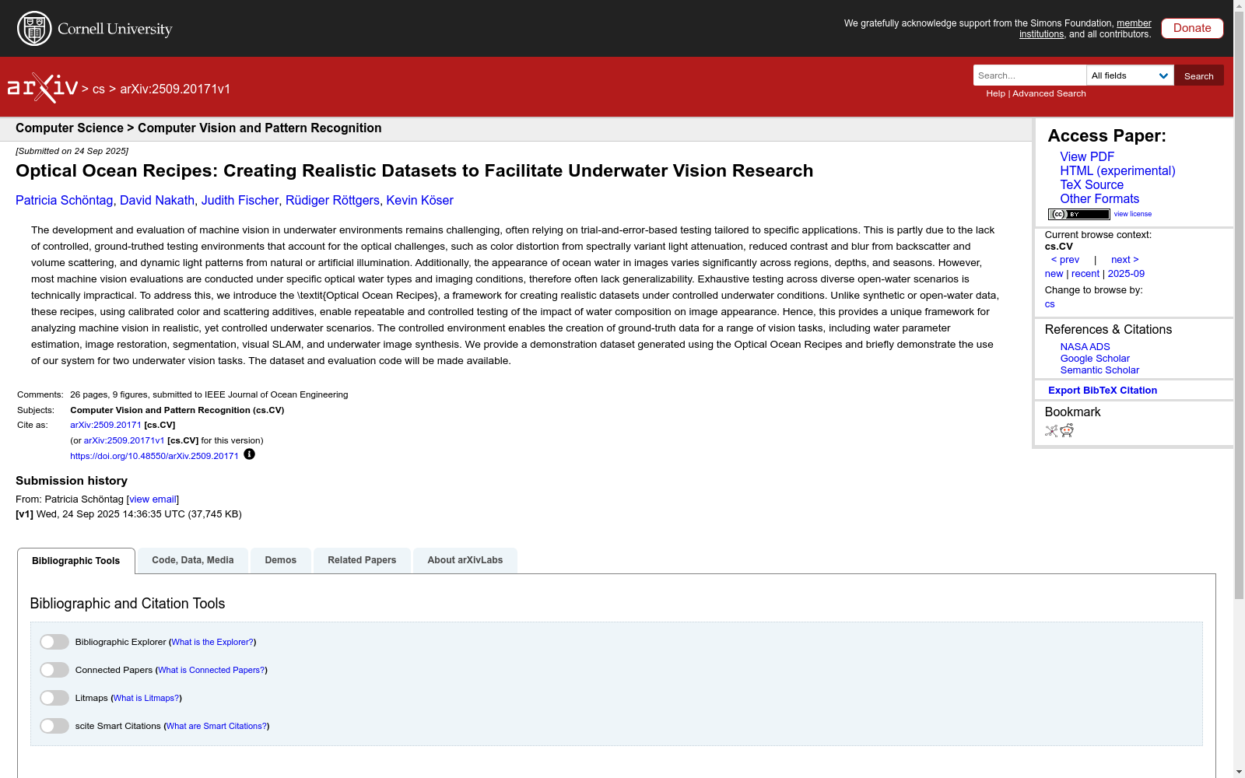Click What are Smart Citations? link
The image size is (1245, 778).
coord(216,726)
